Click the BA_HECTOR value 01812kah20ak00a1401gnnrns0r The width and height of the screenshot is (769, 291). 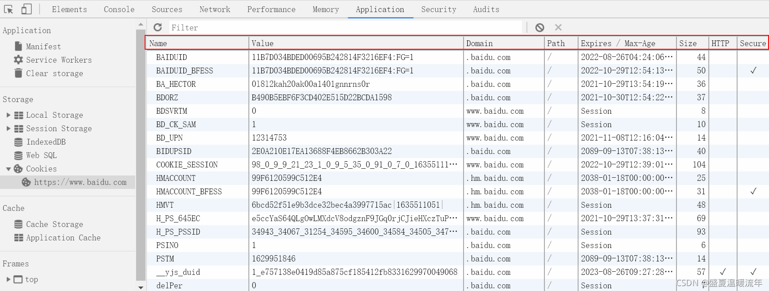coord(310,84)
